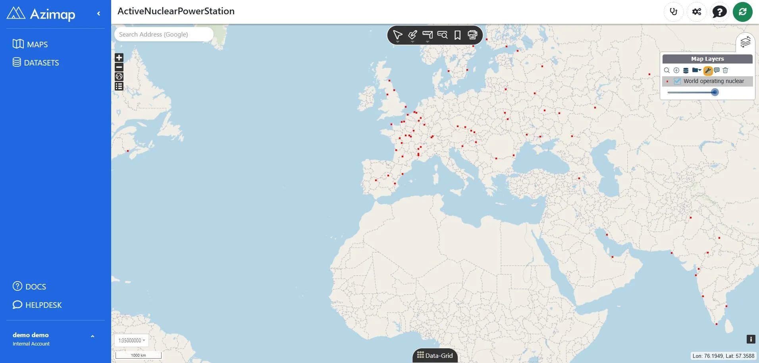Click the zoom in plus button
The image size is (759, 363).
(119, 58)
